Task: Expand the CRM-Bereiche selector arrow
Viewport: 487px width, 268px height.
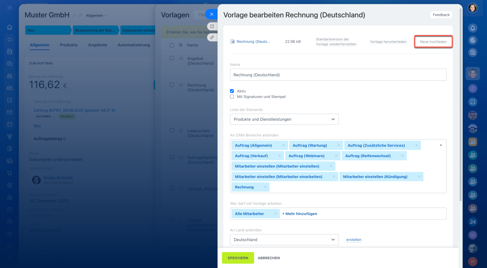Action: (x=441, y=145)
